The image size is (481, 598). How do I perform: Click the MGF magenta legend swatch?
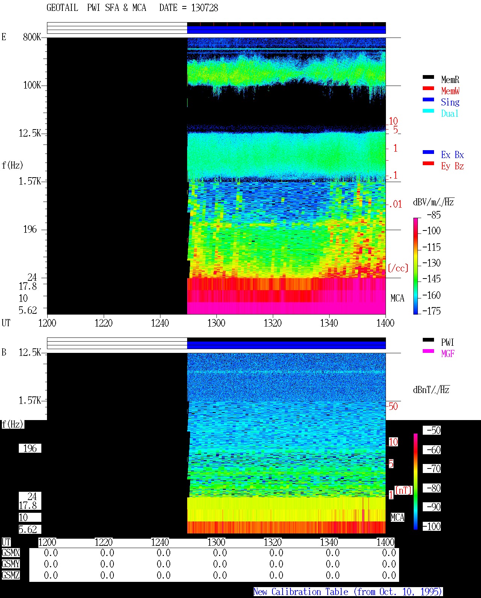pyautogui.click(x=428, y=351)
